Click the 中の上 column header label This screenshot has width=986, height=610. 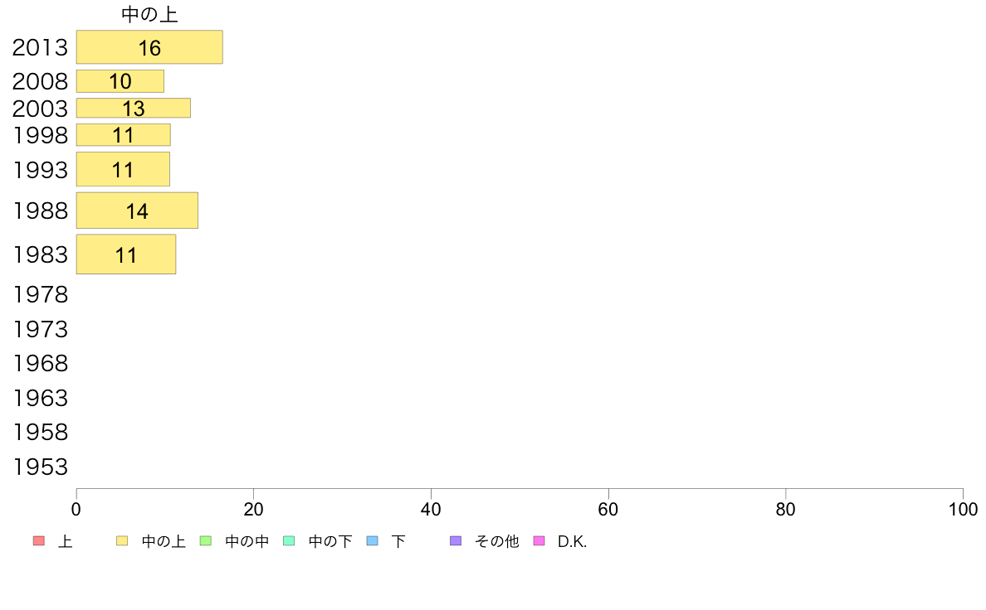pyautogui.click(x=149, y=14)
